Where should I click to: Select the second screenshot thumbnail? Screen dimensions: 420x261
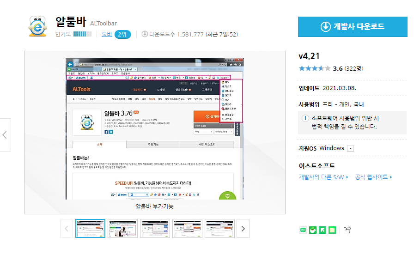(123, 229)
